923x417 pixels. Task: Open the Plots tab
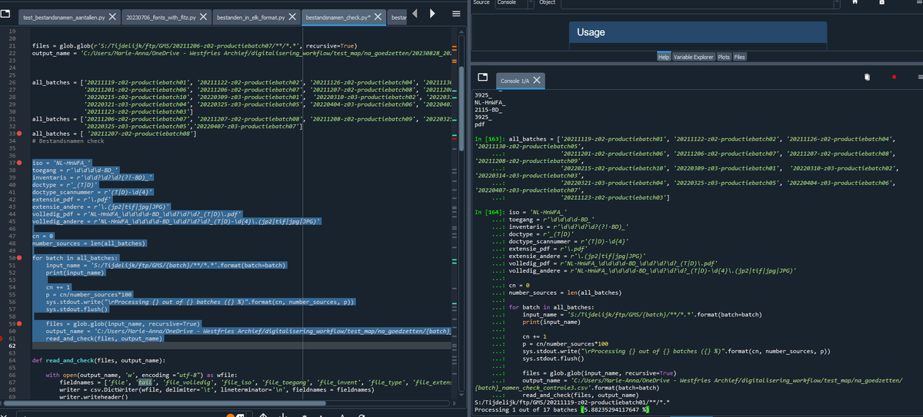[724, 57]
